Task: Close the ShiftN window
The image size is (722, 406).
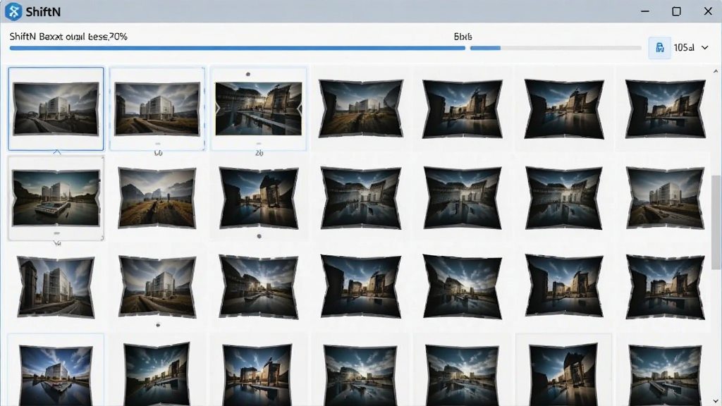Action: tap(708, 11)
